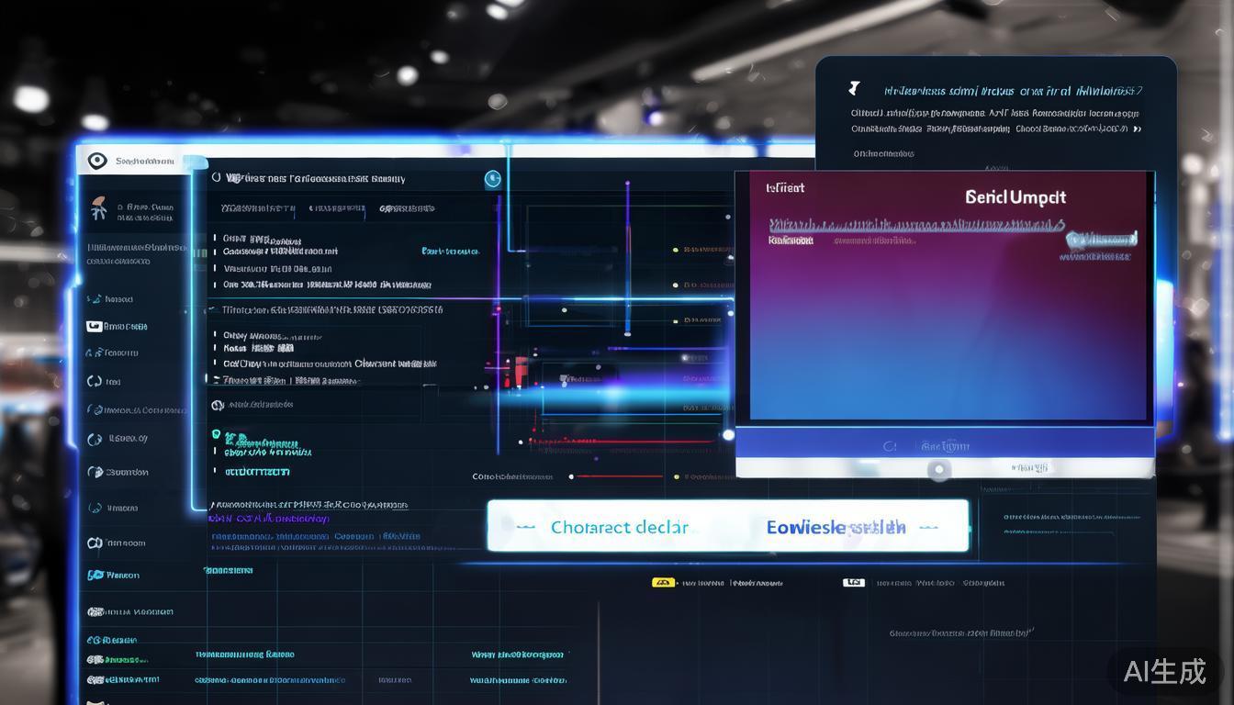Click the round clock icon in main header

point(493,179)
